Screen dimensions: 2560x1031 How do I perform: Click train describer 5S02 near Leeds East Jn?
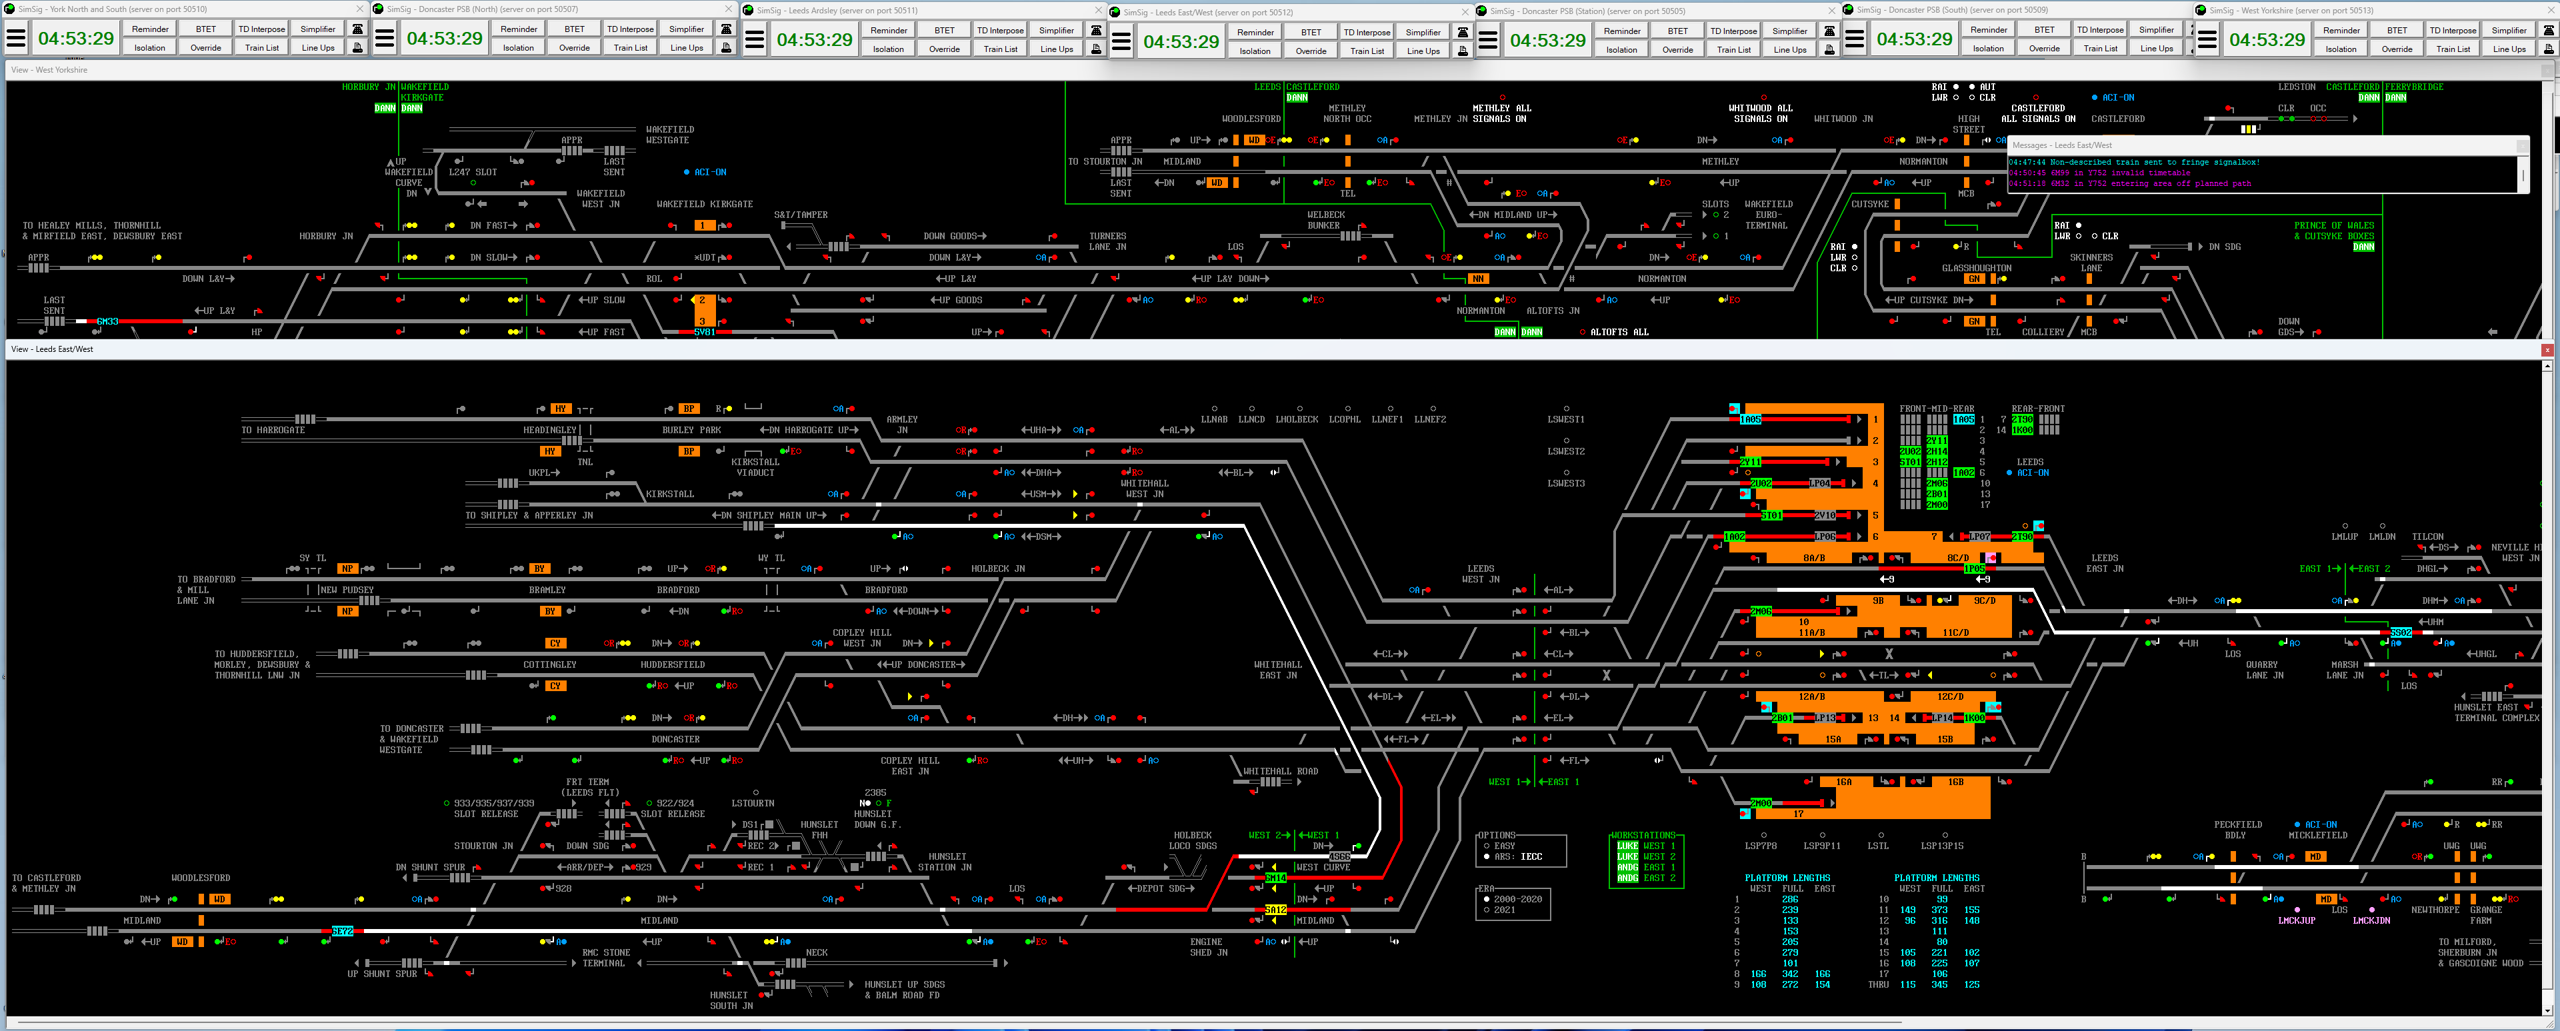click(x=2401, y=632)
